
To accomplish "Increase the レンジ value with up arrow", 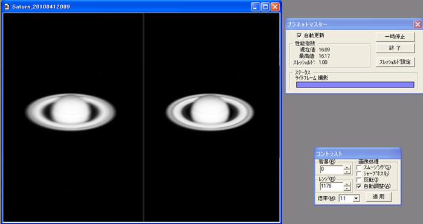I will coord(347,184).
